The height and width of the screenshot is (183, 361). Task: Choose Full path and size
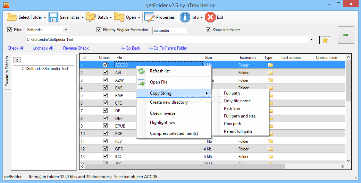click(x=240, y=116)
